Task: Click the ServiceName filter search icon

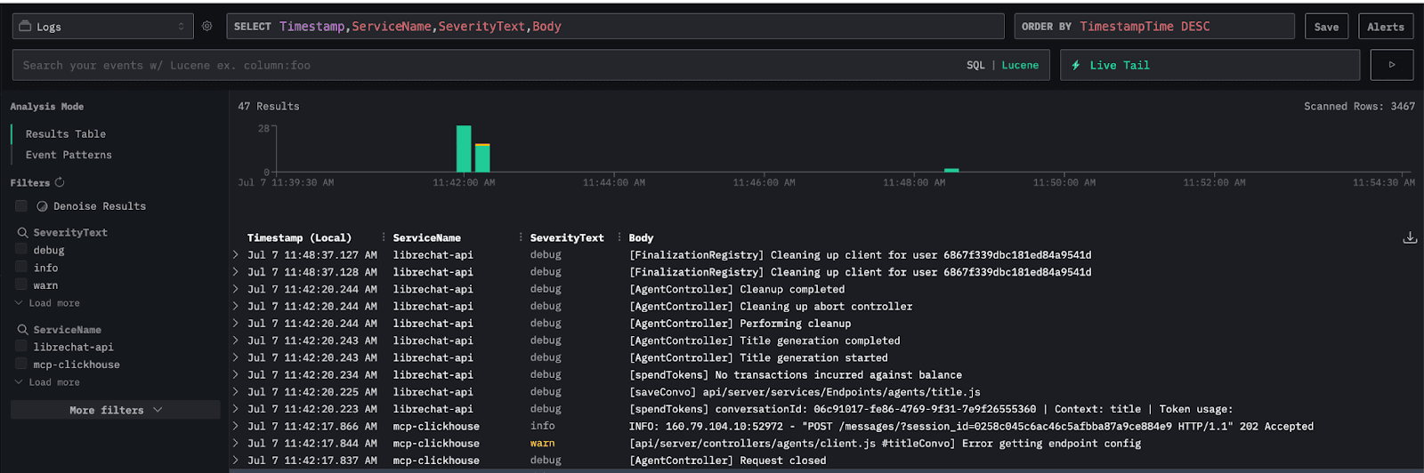Action: 22,330
